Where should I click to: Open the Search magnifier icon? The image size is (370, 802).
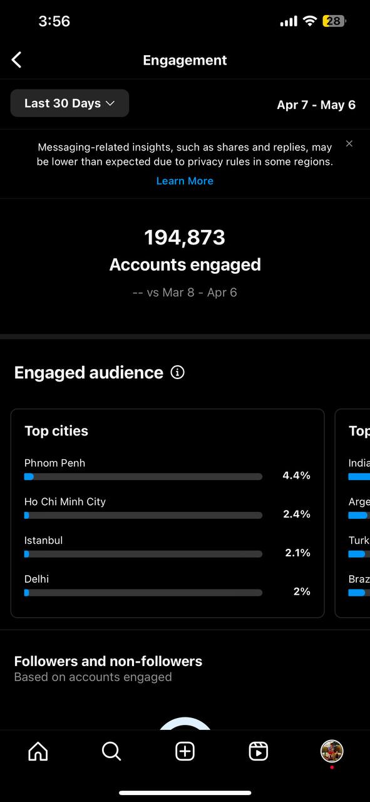(111, 751)
